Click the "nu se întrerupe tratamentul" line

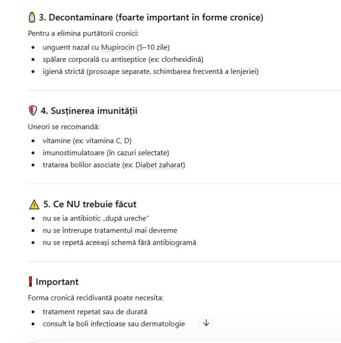[110, 230]
